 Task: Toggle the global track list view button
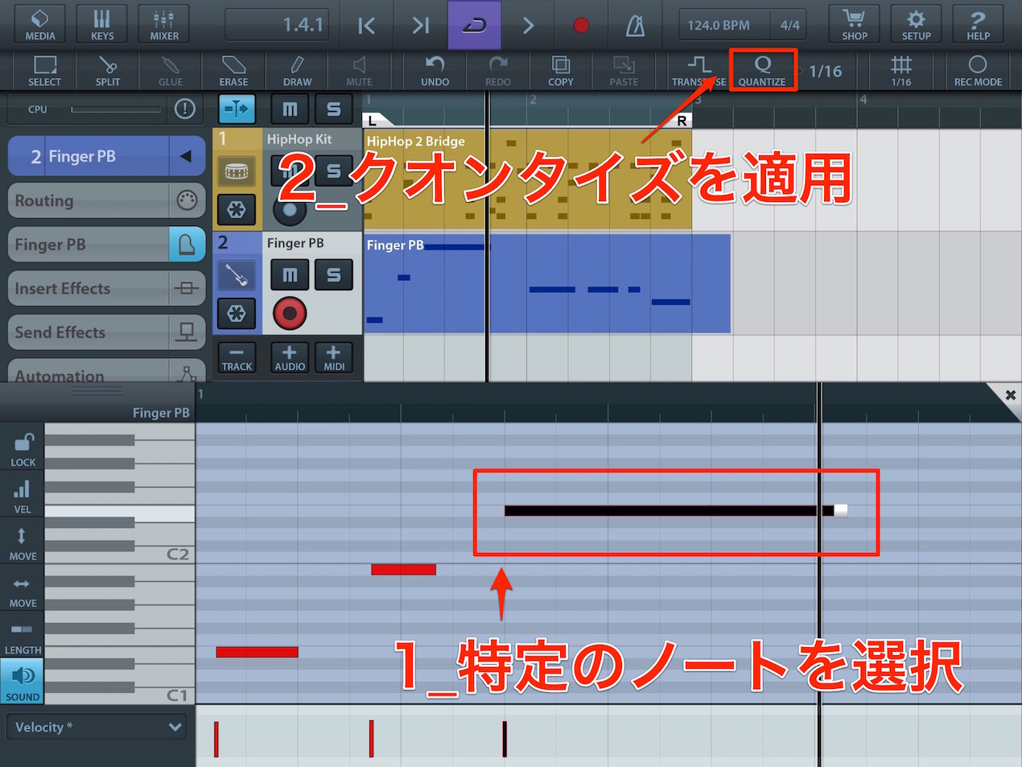click(237, 109)
